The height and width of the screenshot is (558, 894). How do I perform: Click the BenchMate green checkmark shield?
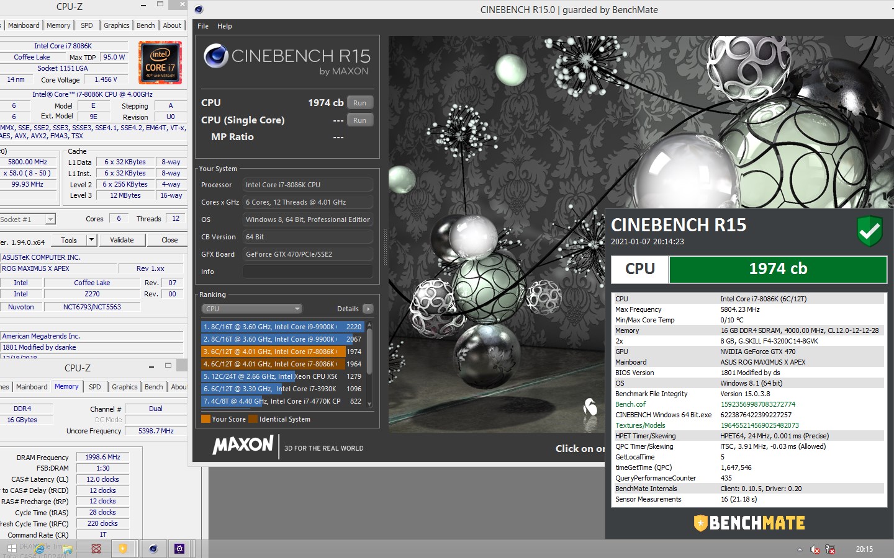click(x=870, y=231)
